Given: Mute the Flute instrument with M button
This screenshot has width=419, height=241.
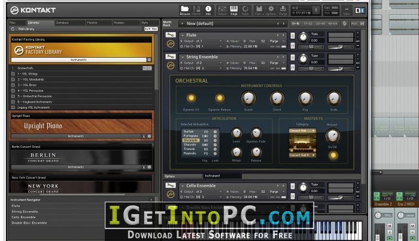Looking at the screenshot, I should tap(293, 46).
